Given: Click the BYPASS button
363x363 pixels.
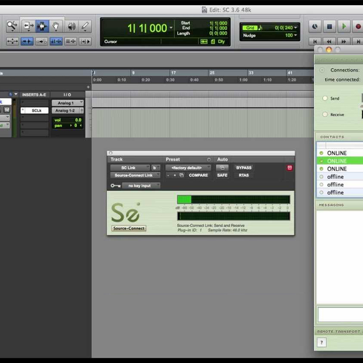Looking at the screenshot, I should (x=244, y=167).
